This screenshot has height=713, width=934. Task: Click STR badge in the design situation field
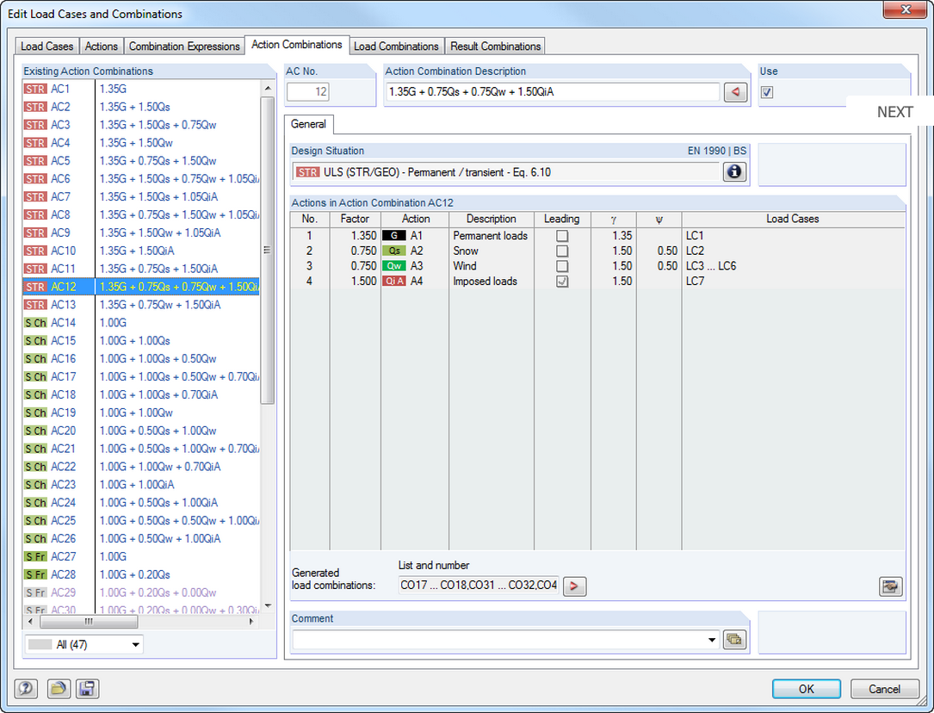point(307,172)
